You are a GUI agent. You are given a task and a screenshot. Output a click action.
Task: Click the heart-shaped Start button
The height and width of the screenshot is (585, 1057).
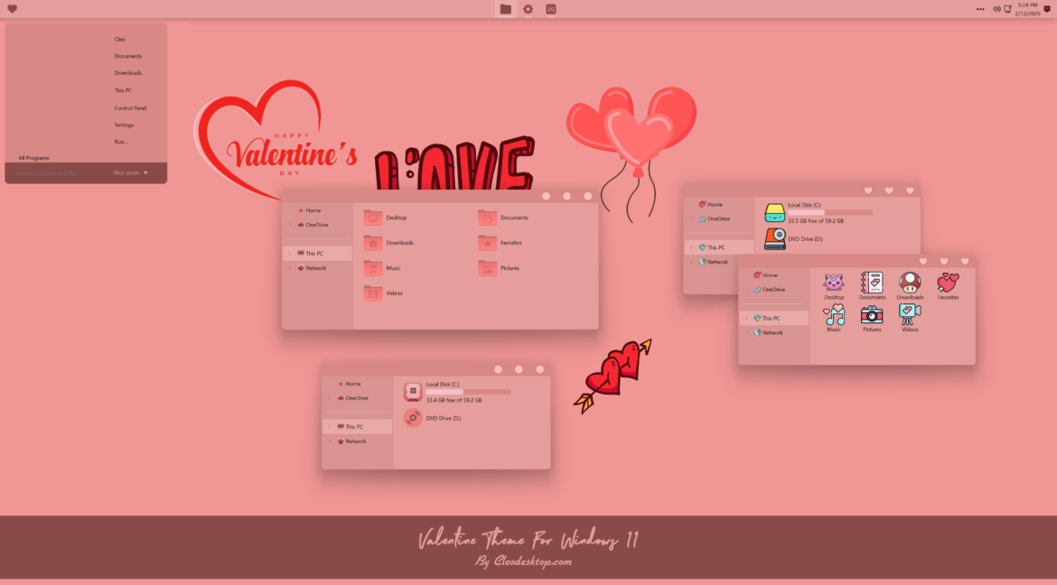tap(11, 8)
